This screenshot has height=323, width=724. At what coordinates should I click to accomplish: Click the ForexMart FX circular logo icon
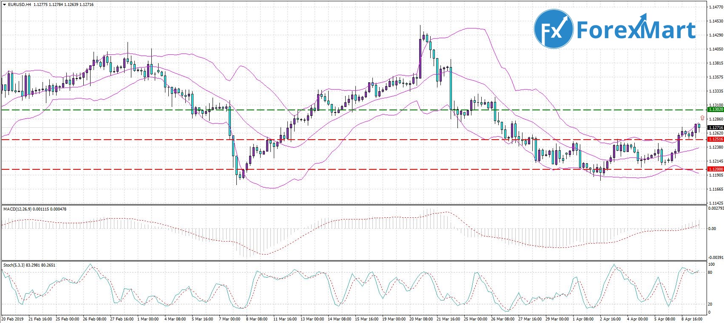[553, 29]
